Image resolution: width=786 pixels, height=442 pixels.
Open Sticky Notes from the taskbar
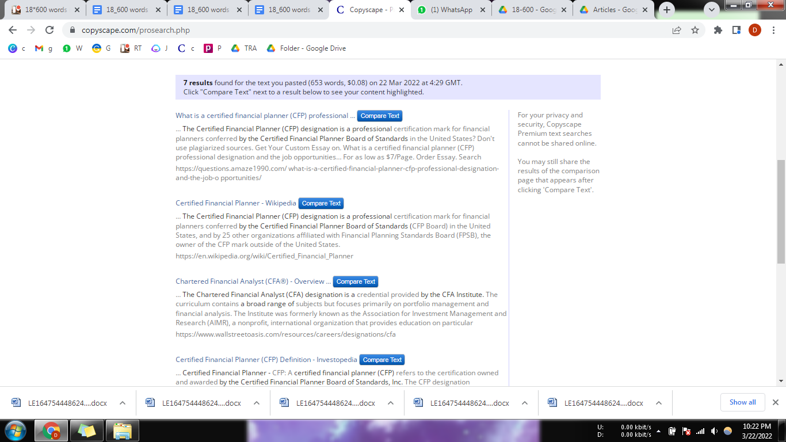click(87, 430)
